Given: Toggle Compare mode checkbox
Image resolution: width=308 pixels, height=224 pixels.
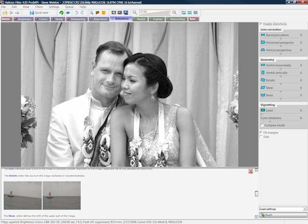Looking at the screenshot, I should (262, 125).
